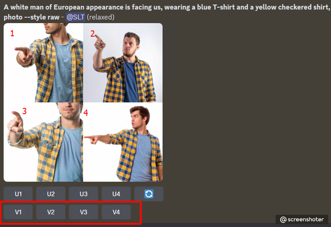Select the U2 upscale button
331x227 pixels.
[51, 194]
